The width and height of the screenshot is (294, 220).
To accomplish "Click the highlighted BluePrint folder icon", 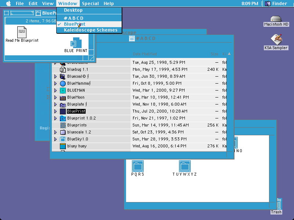I will point(62,111).
